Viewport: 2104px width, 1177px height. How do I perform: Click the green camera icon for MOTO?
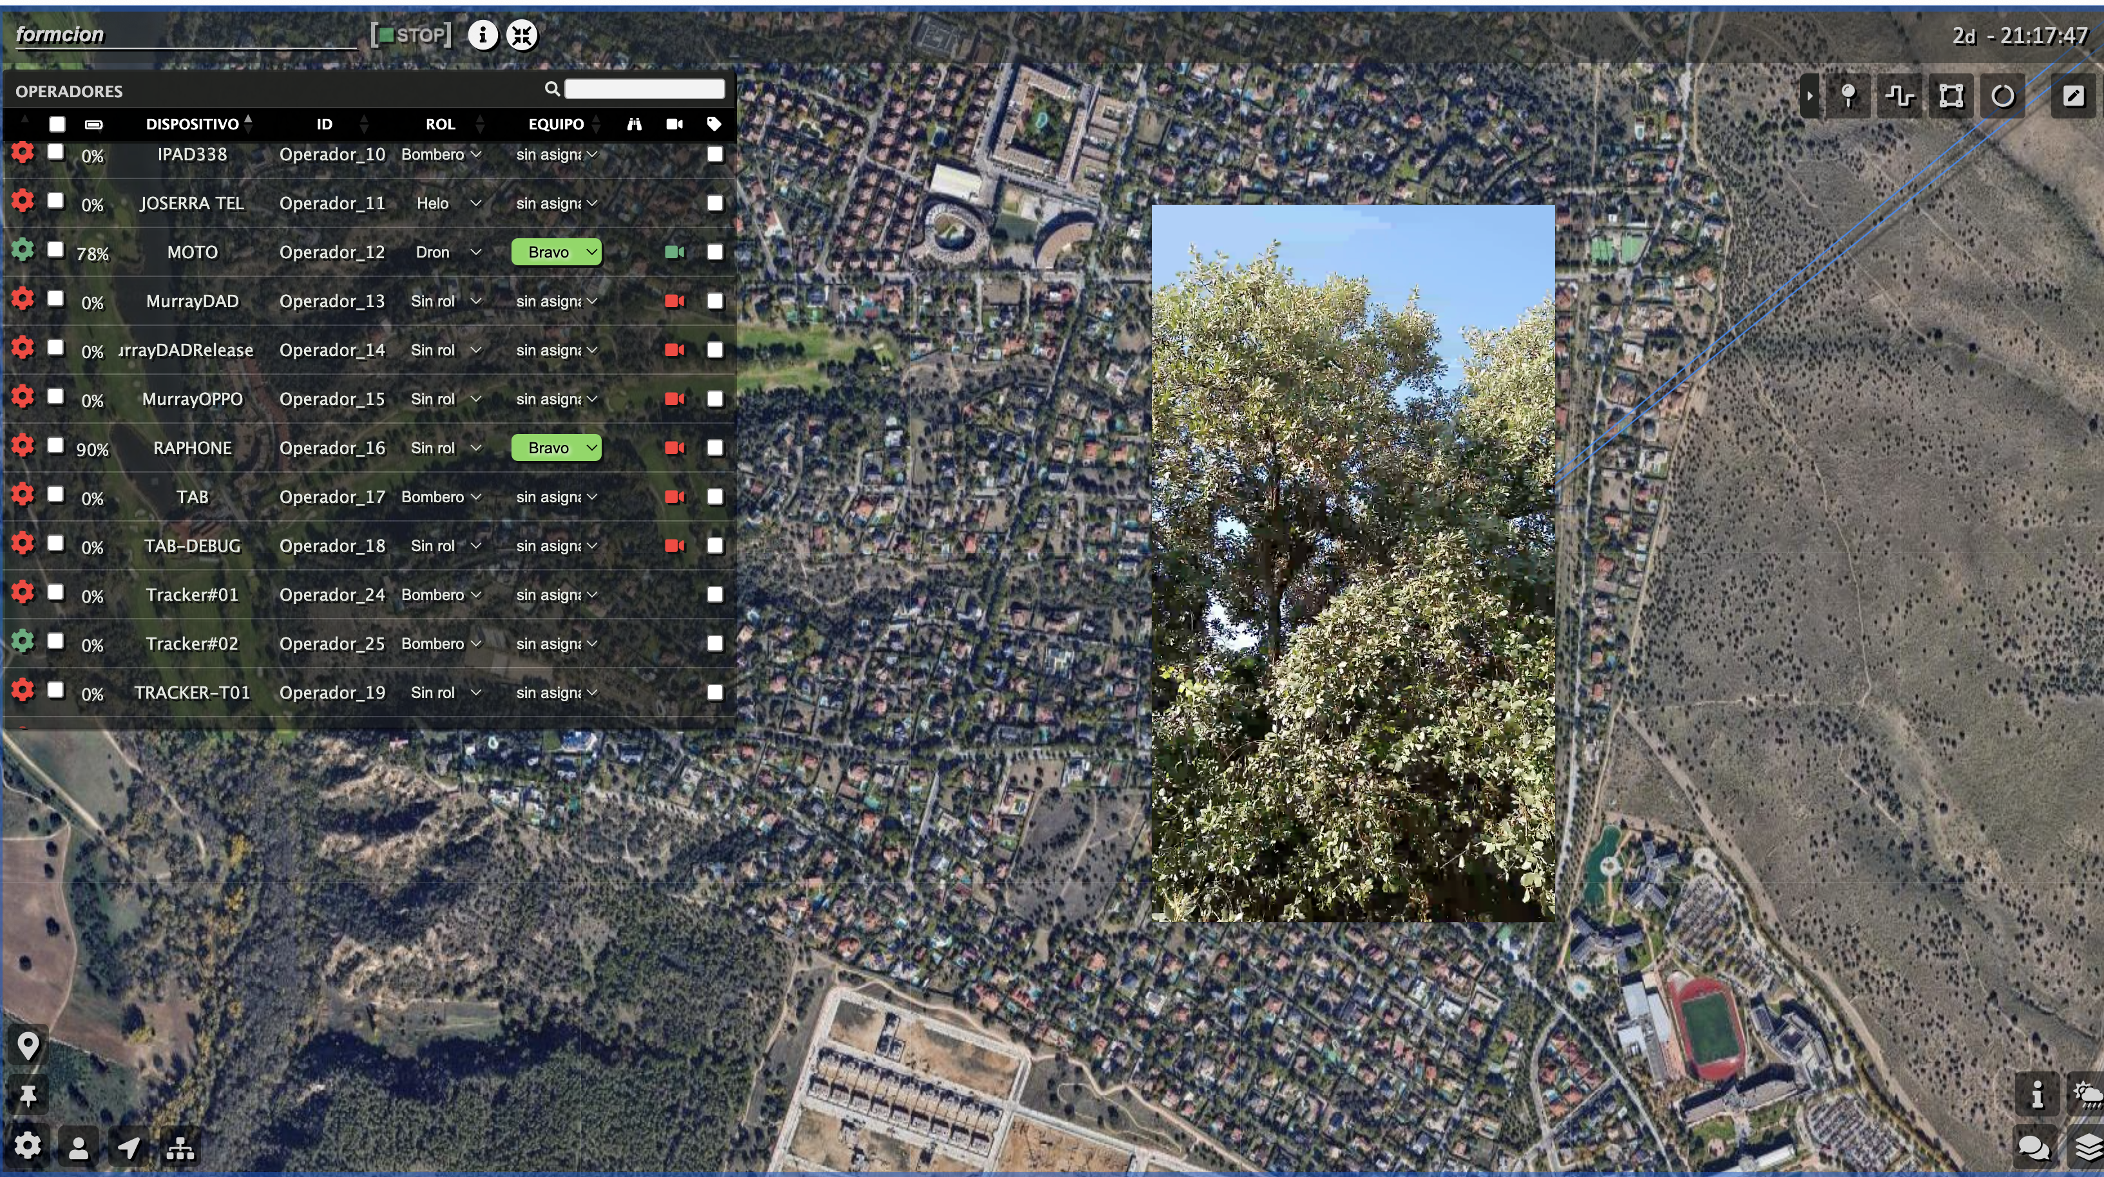(674, 252)
